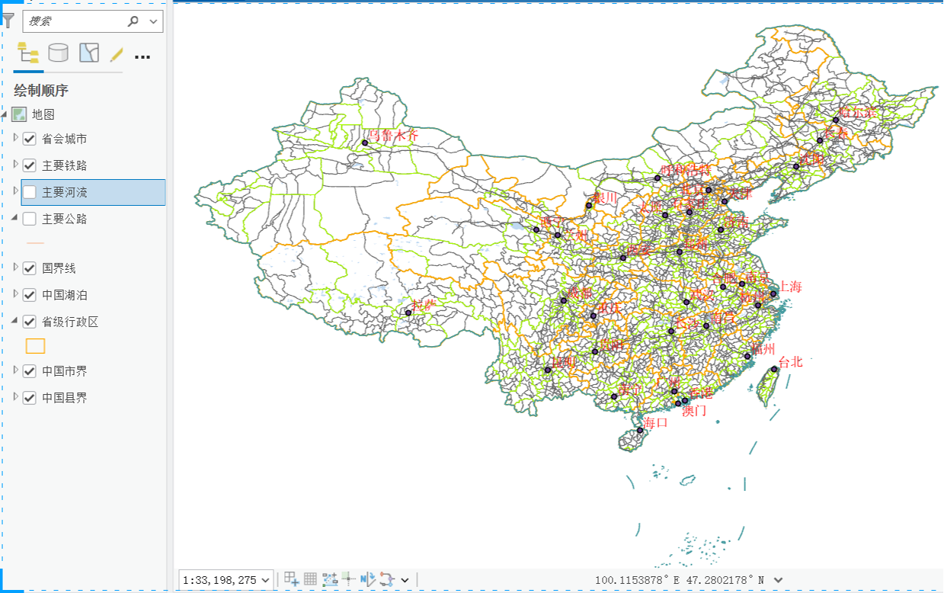944x593 pixels.
Task: Open the contents pane ellipsis more options
Action: (142, 56)
